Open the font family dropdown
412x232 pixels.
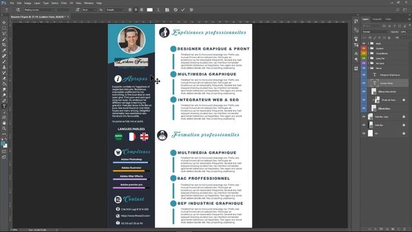(39, 10)
